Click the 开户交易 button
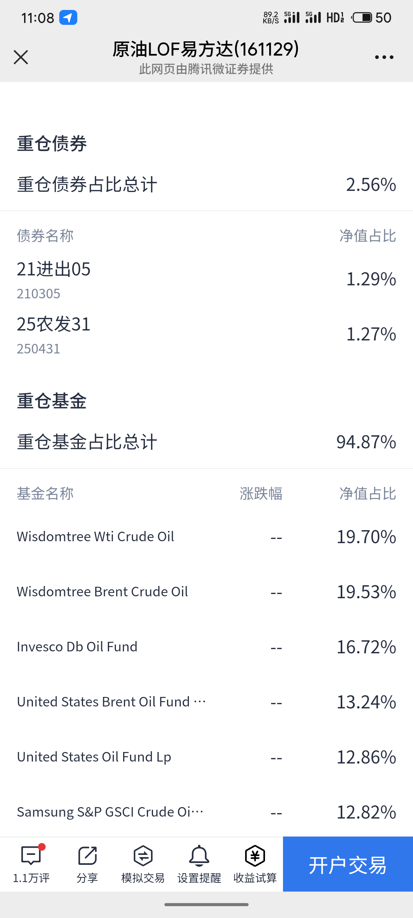Viewport: 413px width, 918px height. 348,864
